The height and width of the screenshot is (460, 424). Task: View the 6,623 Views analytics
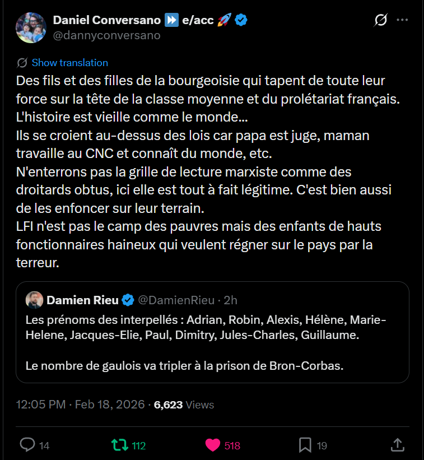point(184,405)
